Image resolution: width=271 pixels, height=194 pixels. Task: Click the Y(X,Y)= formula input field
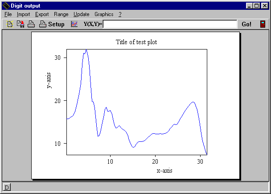(x=169, y=24)
